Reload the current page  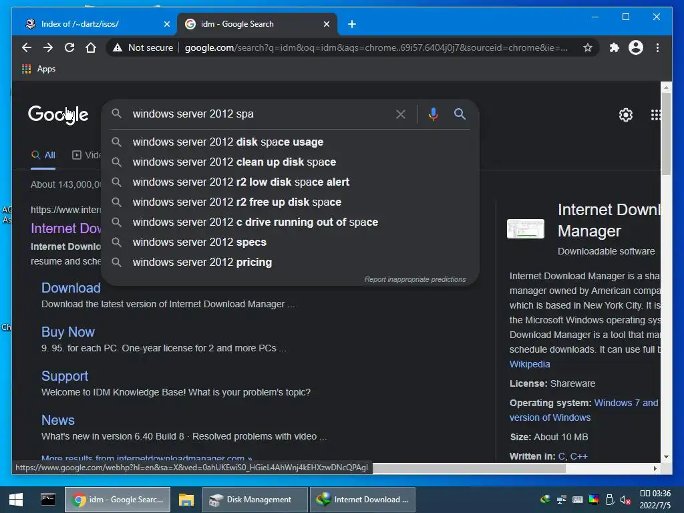pyautogui.click(x=69, y=47)
